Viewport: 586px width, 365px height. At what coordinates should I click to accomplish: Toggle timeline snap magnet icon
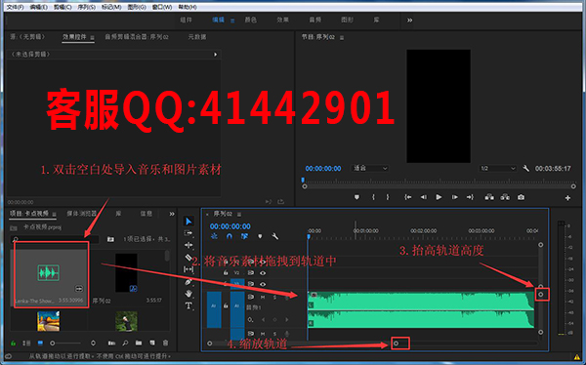coord(230,236)
